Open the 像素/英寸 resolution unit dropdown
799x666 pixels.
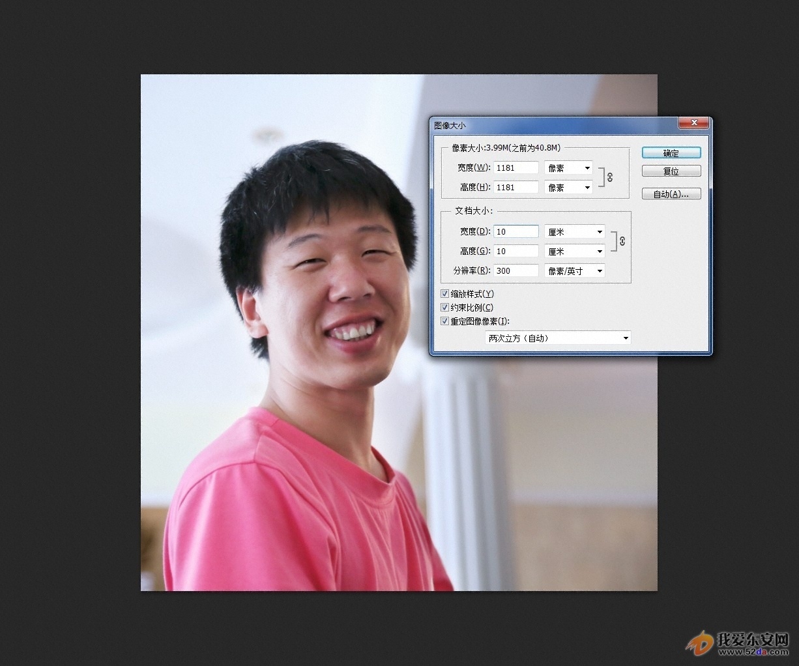[574, 271]
